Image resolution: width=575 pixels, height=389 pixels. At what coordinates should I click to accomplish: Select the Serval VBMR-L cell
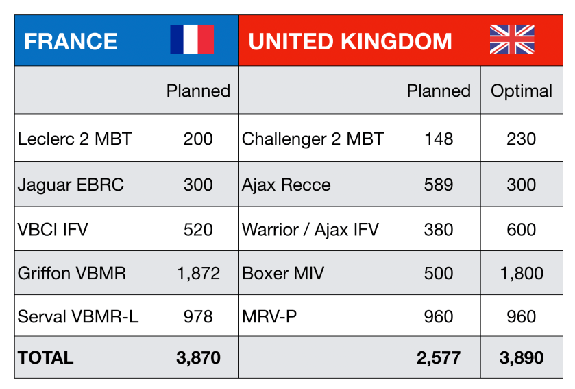coord(77,316)
